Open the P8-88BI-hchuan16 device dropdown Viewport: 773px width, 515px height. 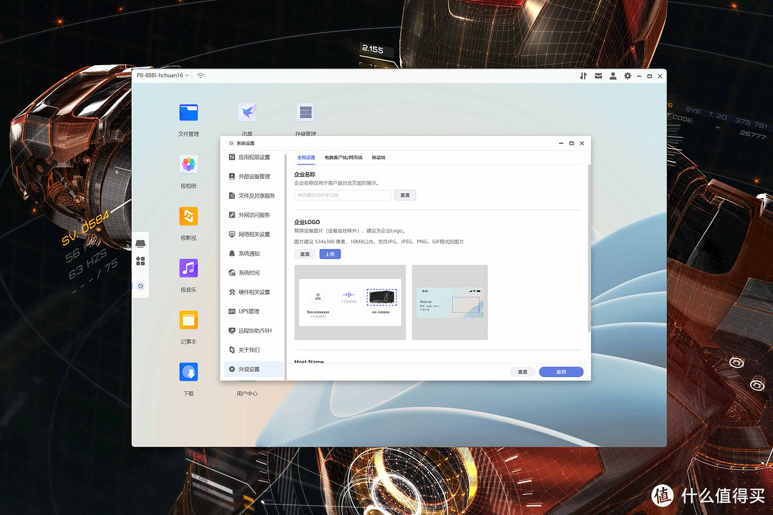click(162, 74)
